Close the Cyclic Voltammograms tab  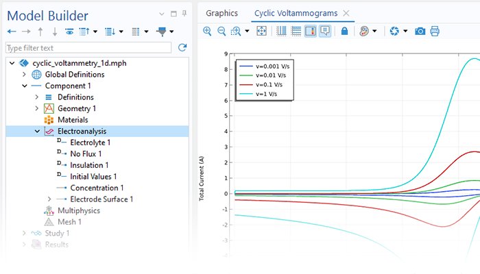click(x=346, y=13)
